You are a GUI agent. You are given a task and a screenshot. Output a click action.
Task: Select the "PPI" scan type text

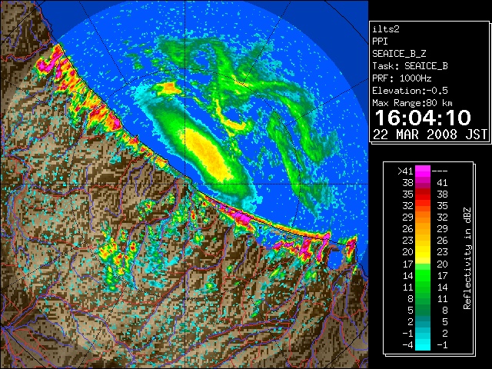[380, 42]
